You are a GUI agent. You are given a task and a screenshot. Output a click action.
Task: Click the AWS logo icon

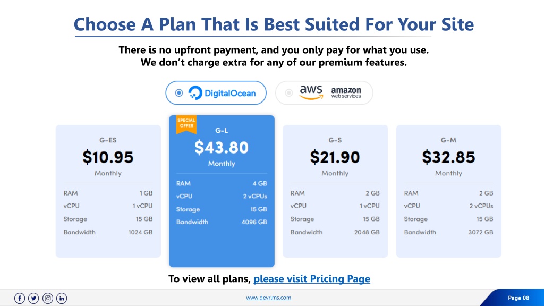coord(311,92)
